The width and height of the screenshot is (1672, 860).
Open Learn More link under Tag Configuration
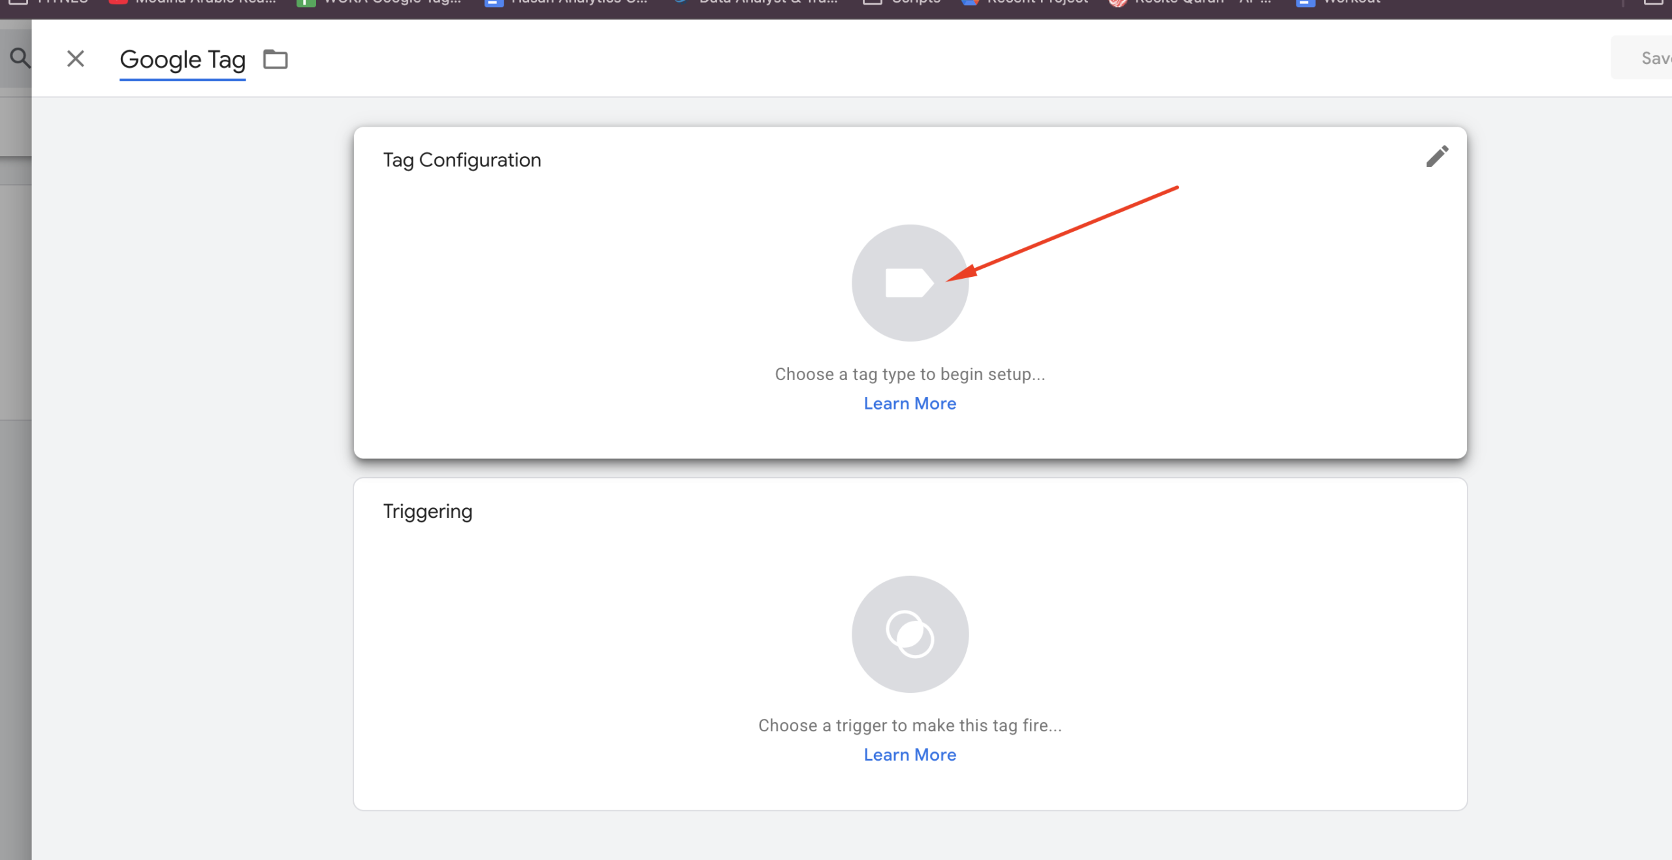pyautogui.click(x=910, y=404)
